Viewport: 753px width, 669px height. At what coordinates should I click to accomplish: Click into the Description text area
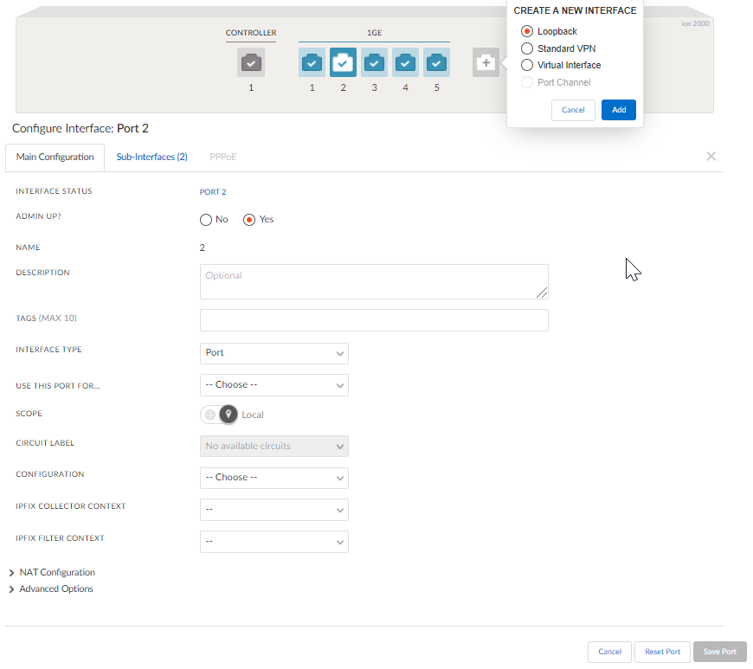click(x=374, y=282)
